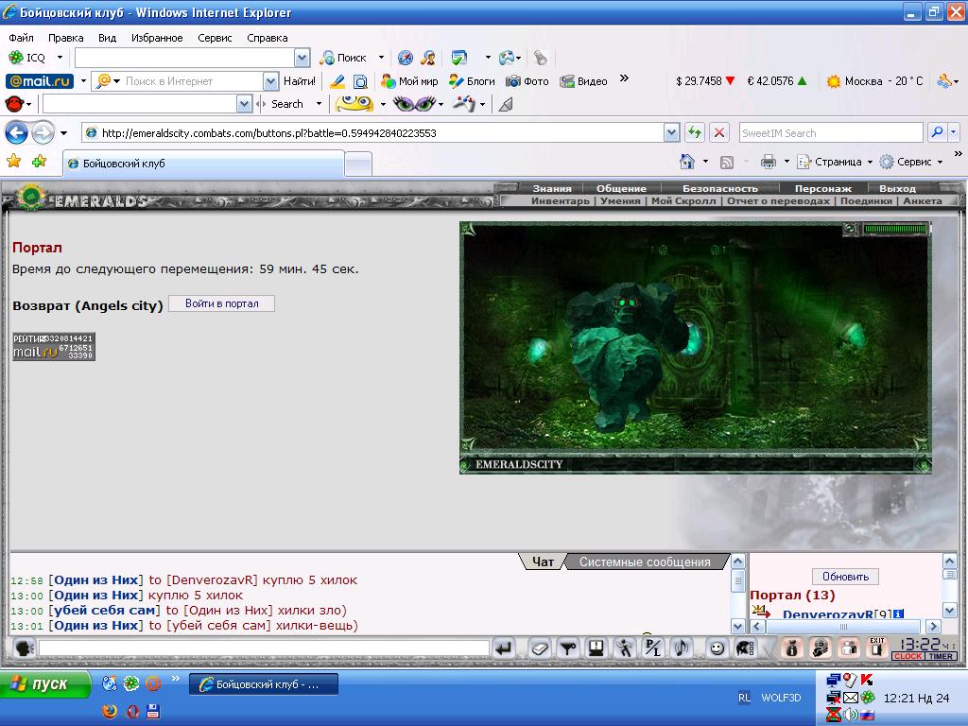Expand the Поиск button dropdown arrow

381,58
